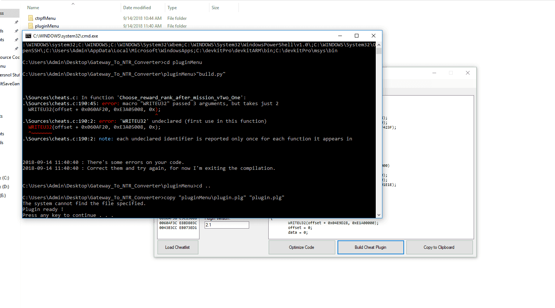Select the ctrpfMenu file name
555x308 pixels.
[45, 18]
